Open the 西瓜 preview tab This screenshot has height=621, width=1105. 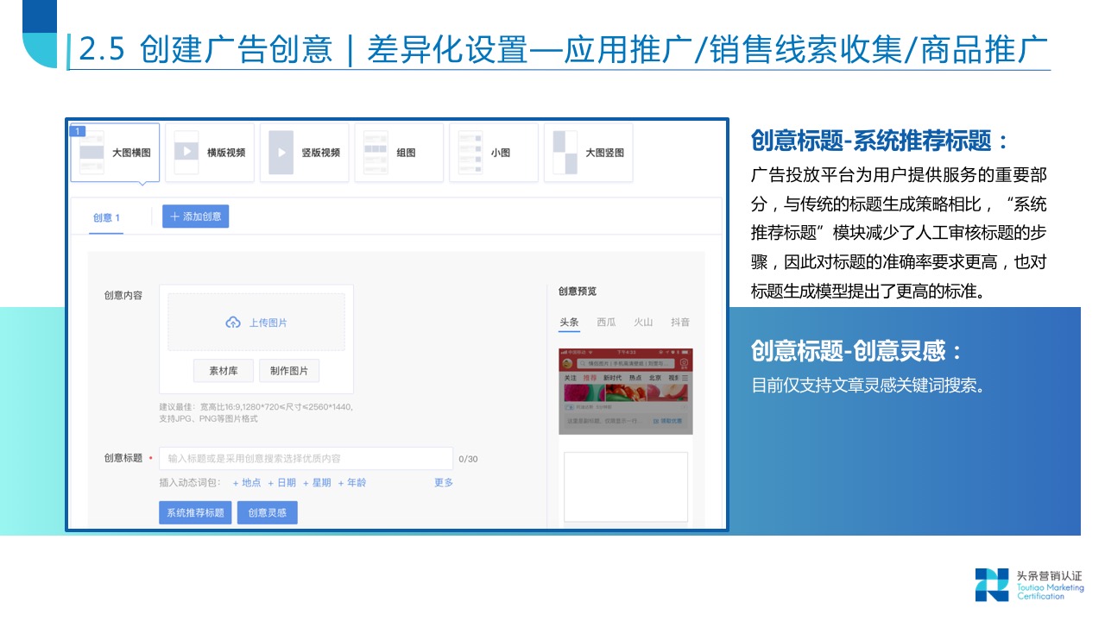606,323
